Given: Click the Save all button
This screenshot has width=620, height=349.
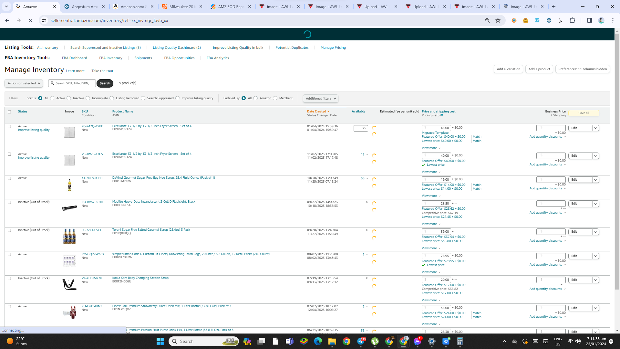Looking at the screenshot, I should click(x=584, y=113).
